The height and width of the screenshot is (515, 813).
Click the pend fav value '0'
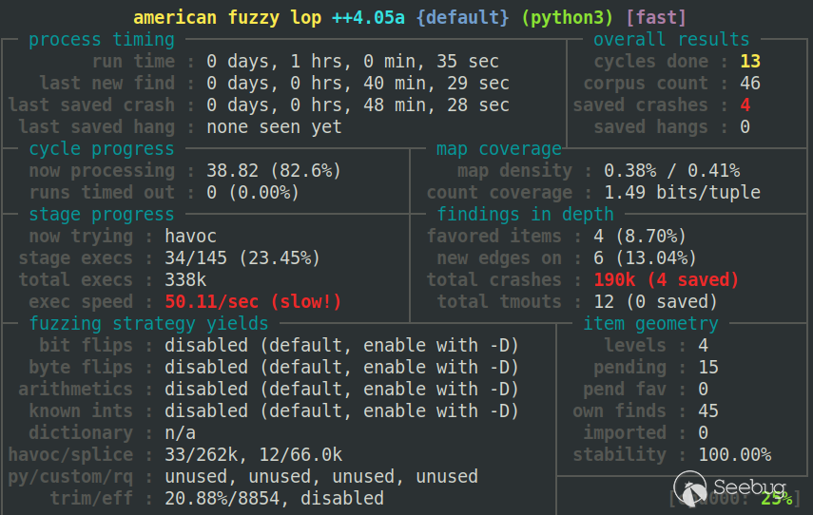tap(703, 389)
